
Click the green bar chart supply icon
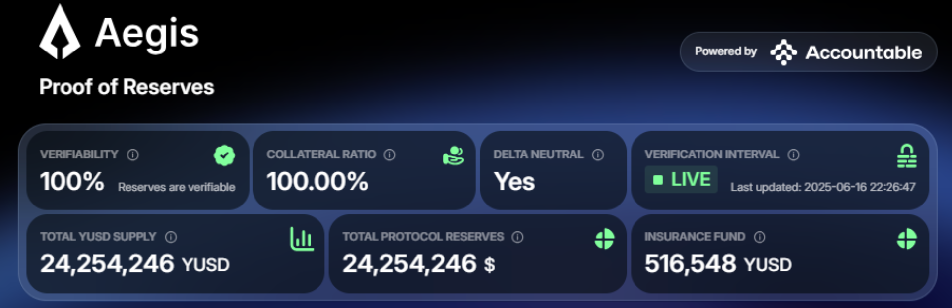click(x=302, y=239)
